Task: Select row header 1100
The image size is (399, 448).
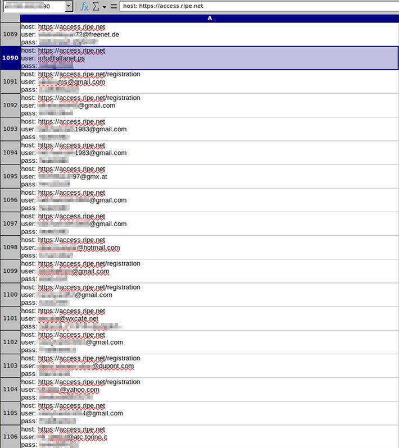Action: (x=10, y=295)
